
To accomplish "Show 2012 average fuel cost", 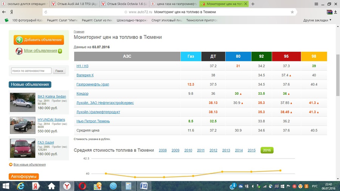I will click(x=213, y=150).
